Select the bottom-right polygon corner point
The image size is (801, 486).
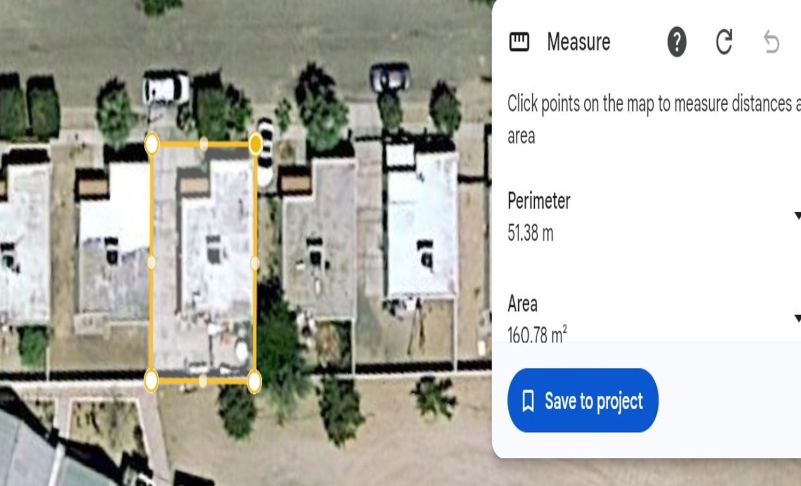coord(254,381)
